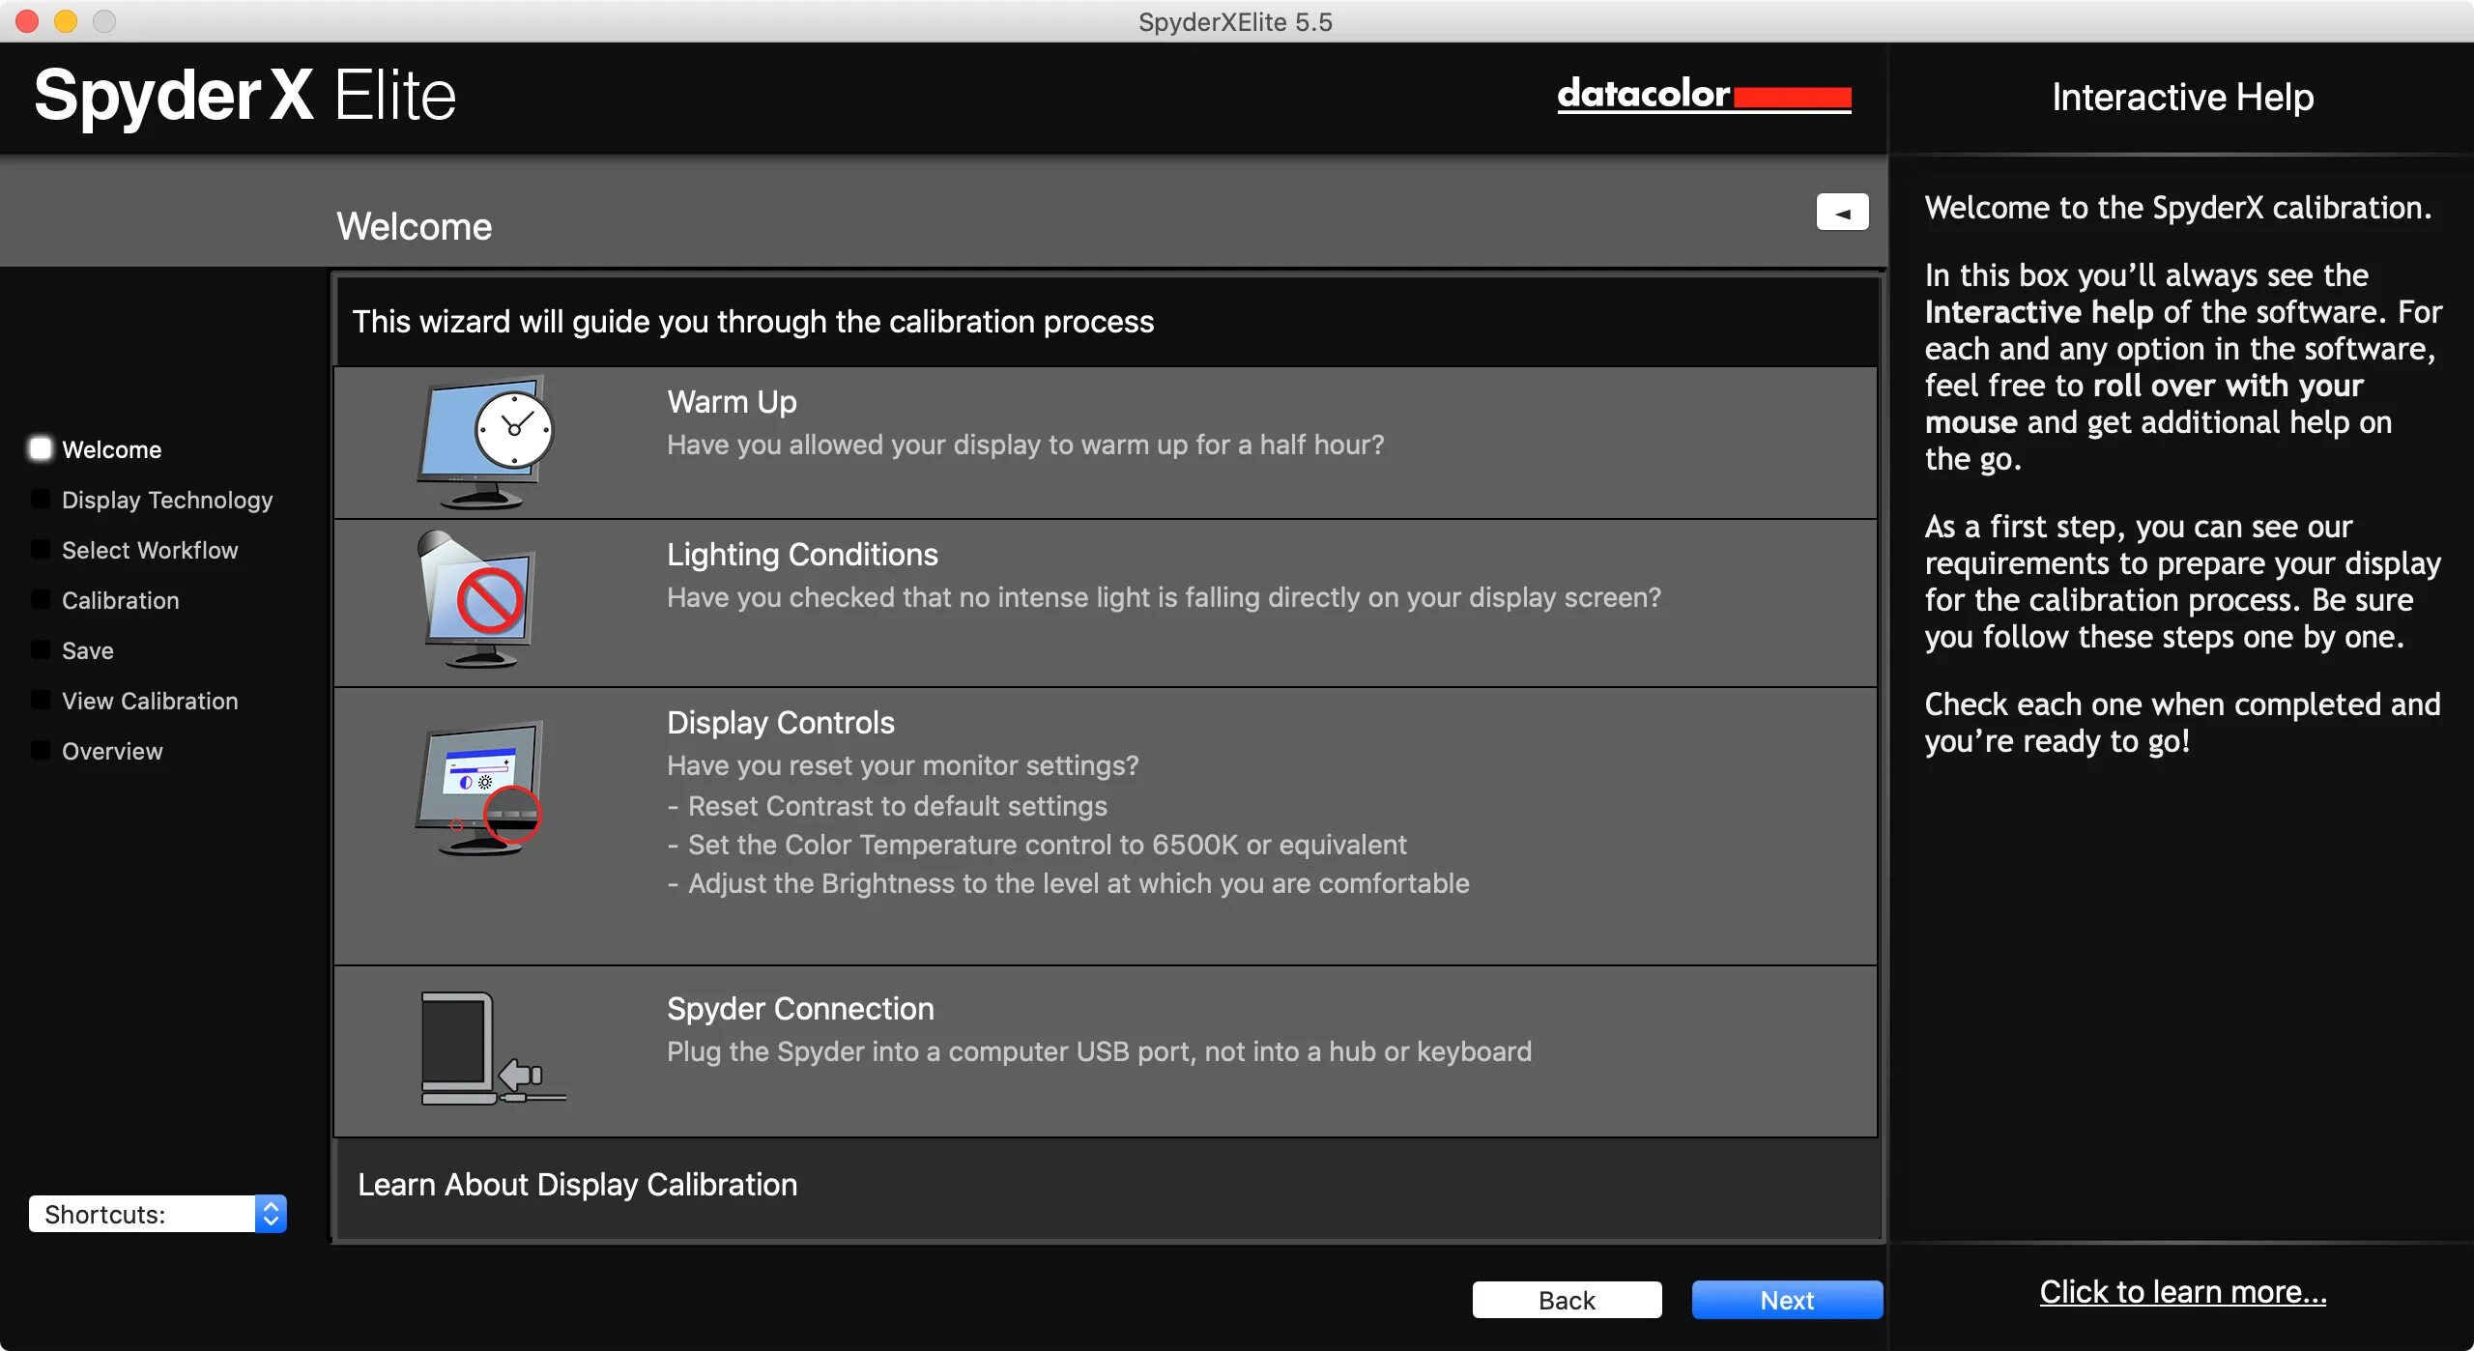Screen dimensions: 2474x1351
Task: Click the SpyderX Elite logo
Action: tap(245, 96)
